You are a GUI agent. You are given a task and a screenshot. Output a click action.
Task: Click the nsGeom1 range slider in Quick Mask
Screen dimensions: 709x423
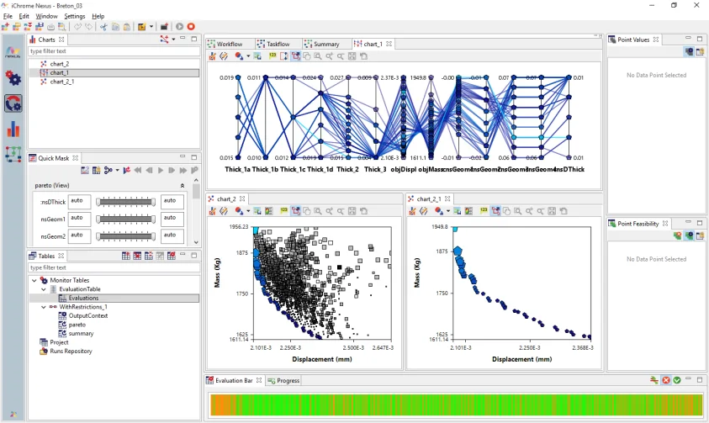[125, 219]
